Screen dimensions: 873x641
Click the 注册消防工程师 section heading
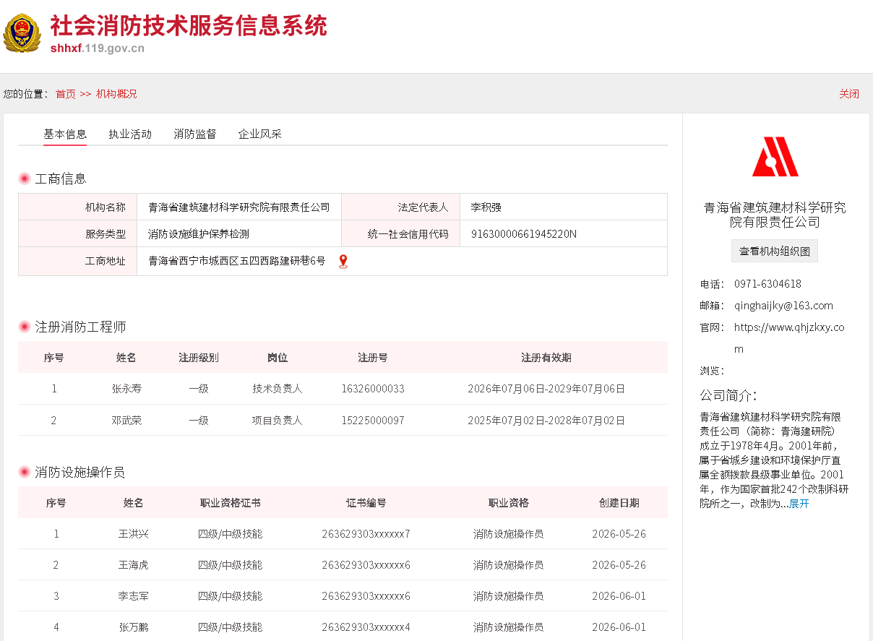click(80, 327)
